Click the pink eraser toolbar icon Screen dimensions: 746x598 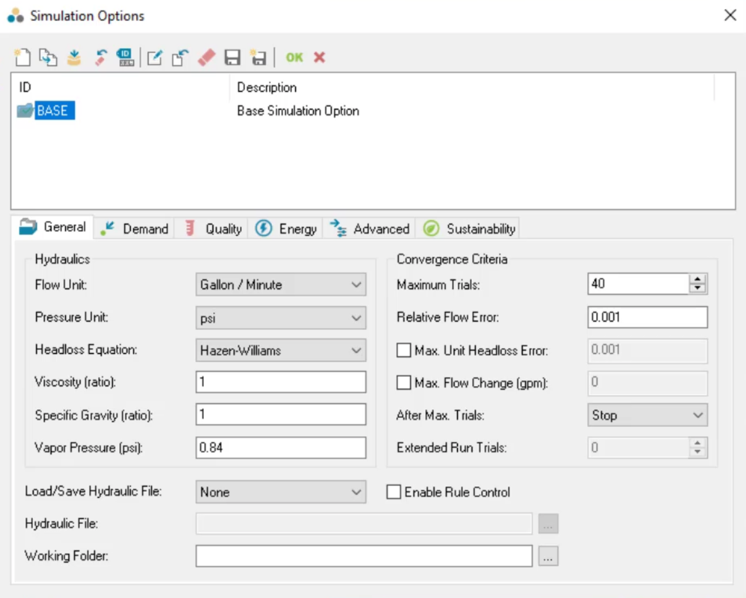pos(206,57)
